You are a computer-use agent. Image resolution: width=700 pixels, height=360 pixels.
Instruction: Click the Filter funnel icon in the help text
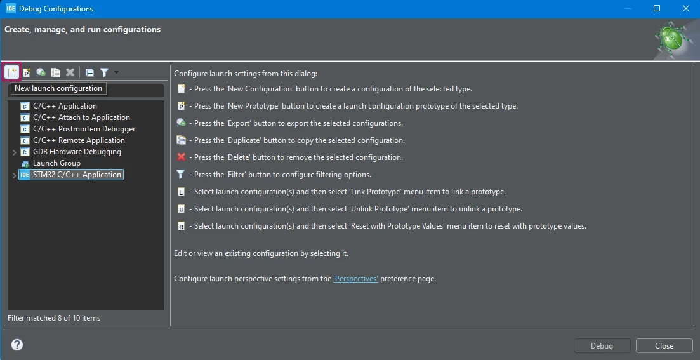[x=181, y=174]
